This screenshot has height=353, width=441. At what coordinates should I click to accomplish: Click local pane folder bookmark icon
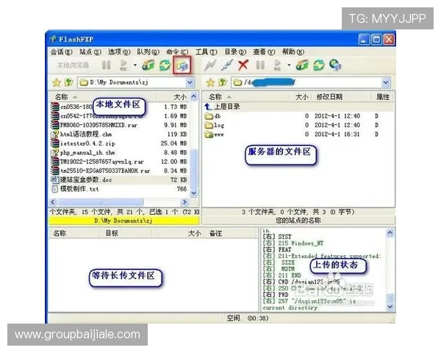[148, 65]
